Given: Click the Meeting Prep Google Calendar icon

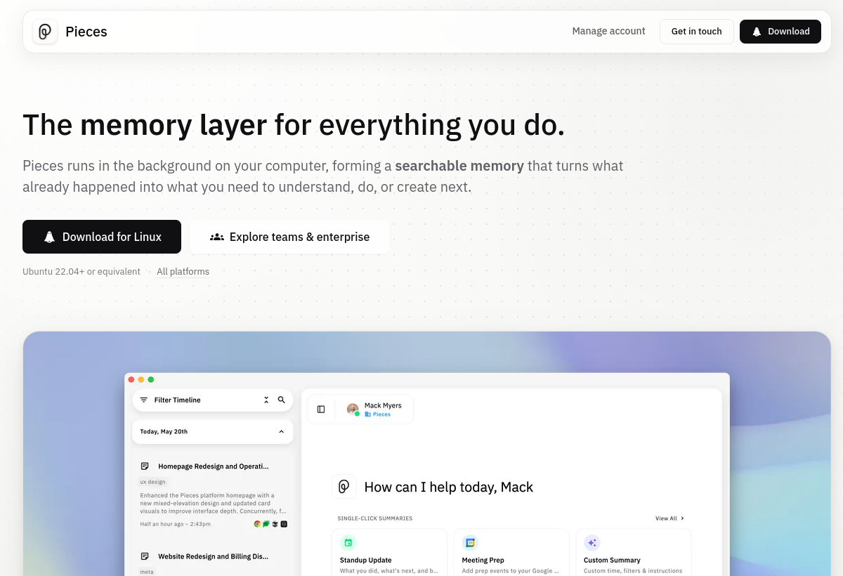Looking at the screenshot, I should [x=470, y=542].
